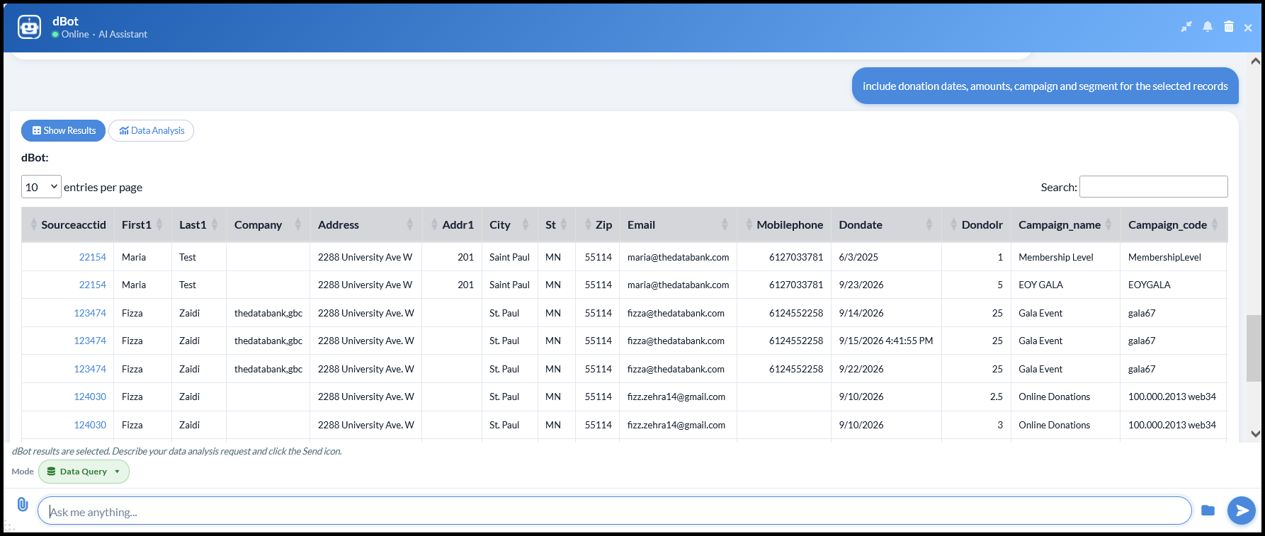The image size is (1265, 536).
Task: Open entries per page dropdown
Action: coord(41,187)
